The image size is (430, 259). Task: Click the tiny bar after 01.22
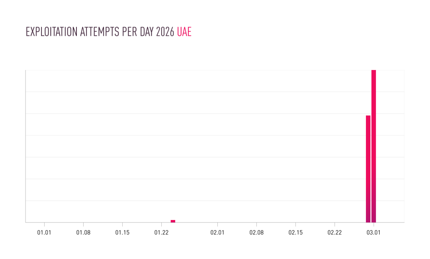click(173, 221)
